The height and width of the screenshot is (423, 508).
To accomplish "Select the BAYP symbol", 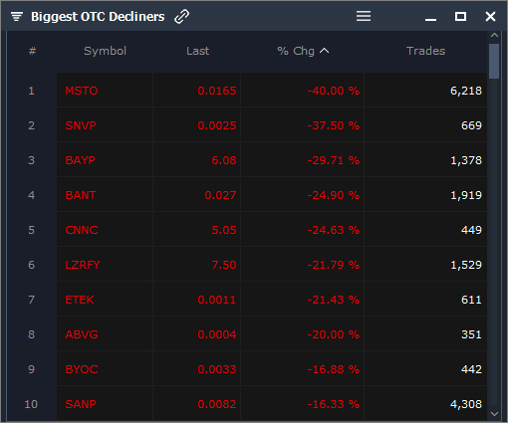I will point(80,160).
